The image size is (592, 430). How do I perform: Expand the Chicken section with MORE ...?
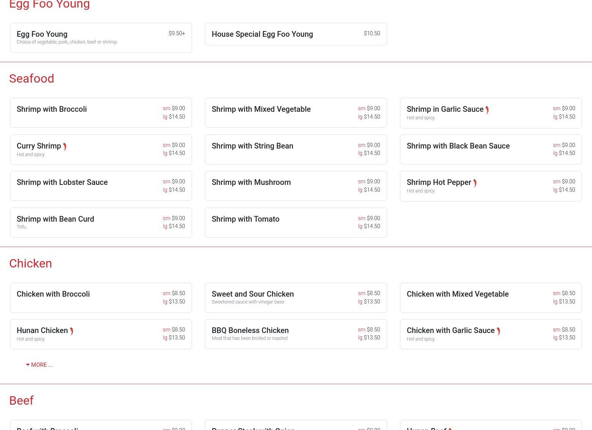tap(39, 365)
